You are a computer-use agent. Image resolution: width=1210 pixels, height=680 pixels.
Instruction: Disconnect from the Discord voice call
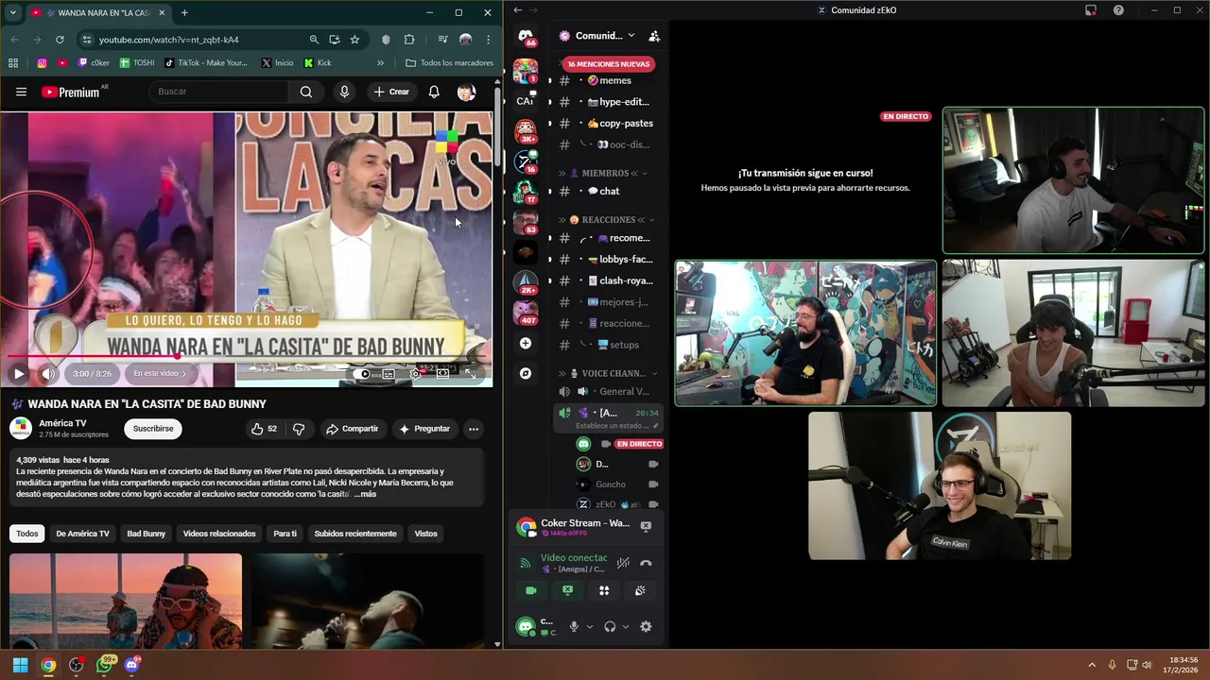(646, 563)
